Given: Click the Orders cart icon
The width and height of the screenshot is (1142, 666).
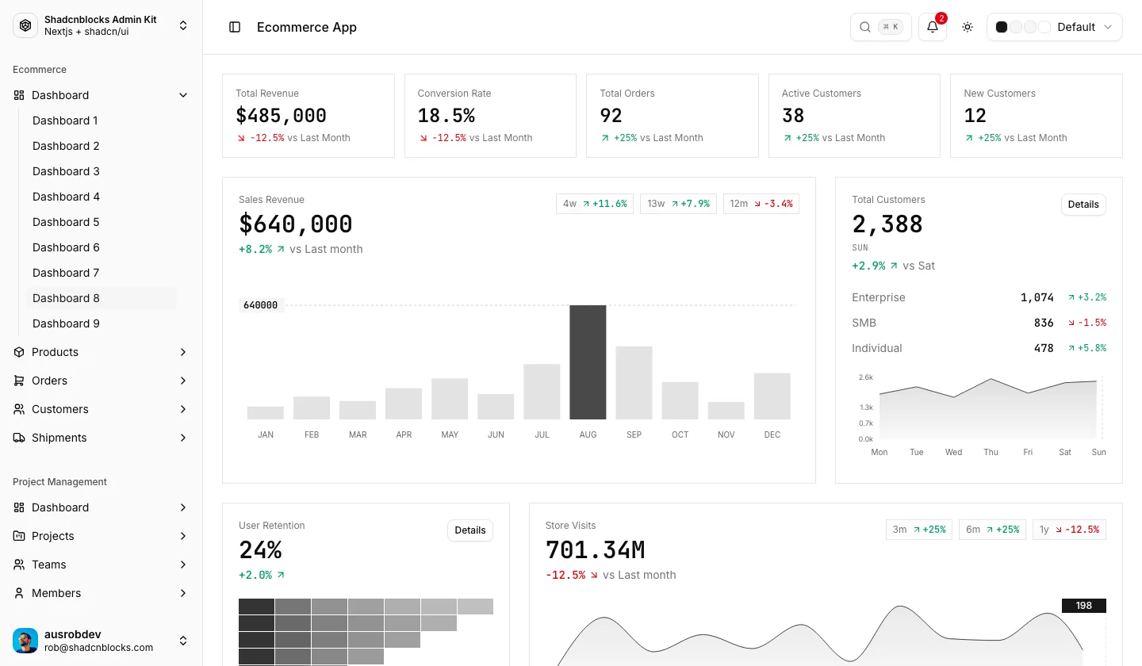Looking at the screenshot, I should (19, 381).
